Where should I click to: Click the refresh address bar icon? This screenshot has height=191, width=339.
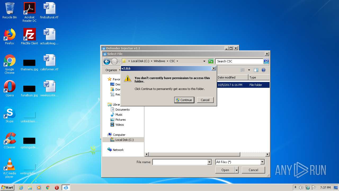211,61
